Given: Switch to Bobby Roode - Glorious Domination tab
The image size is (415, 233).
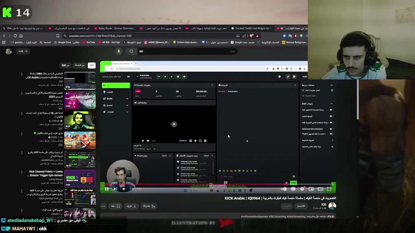Looking at the screenshot, I should coord(114,28).
